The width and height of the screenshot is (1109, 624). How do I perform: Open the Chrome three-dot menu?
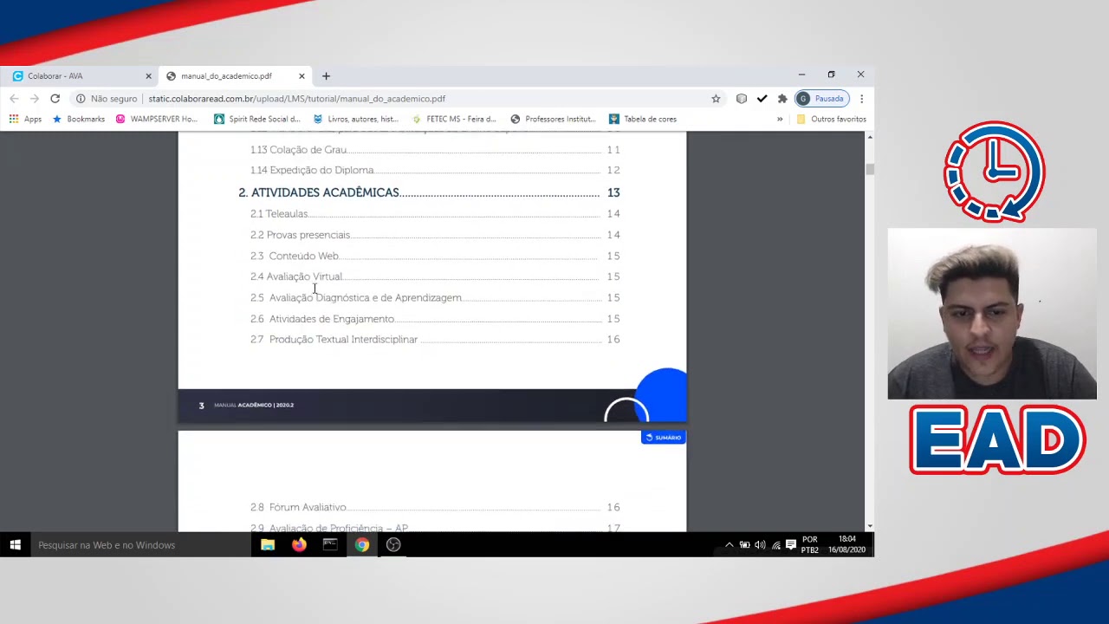click(x=861, y=99)
